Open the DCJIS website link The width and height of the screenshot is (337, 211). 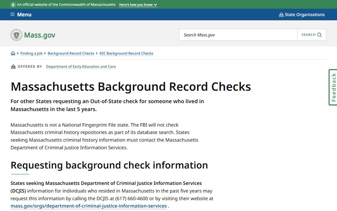point(88,206)
